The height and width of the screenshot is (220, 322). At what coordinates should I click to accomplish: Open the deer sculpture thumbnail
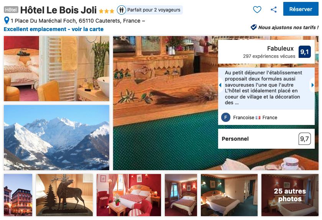tap(64, 195)
